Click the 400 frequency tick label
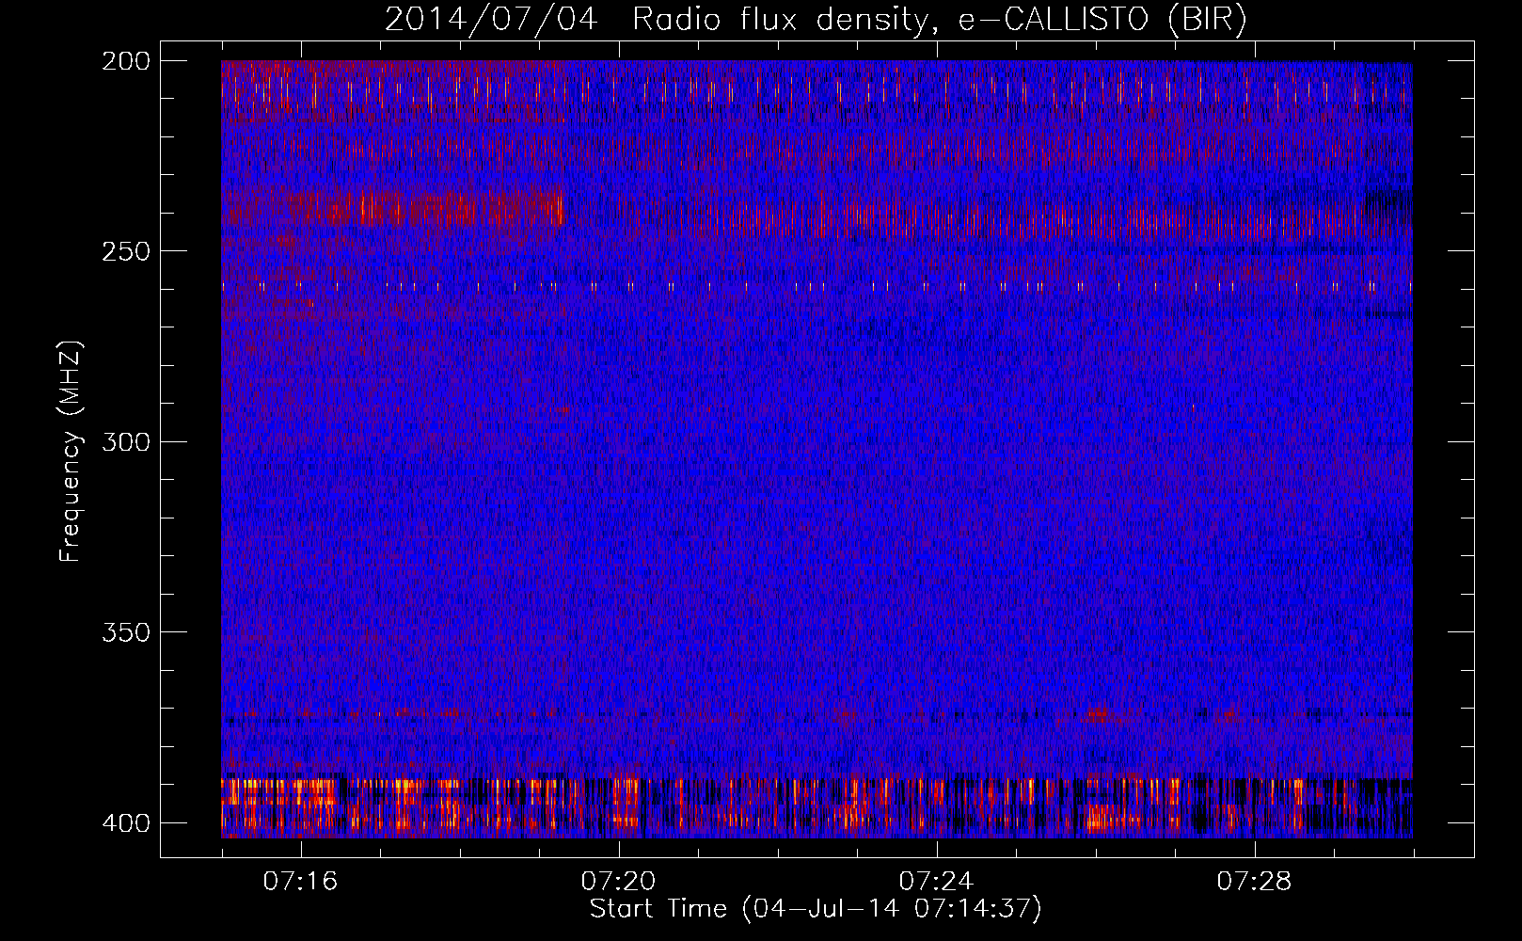Viewport: 1522px width, 941px height. pos(126,823)
